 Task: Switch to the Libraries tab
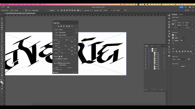pos(181,15)
